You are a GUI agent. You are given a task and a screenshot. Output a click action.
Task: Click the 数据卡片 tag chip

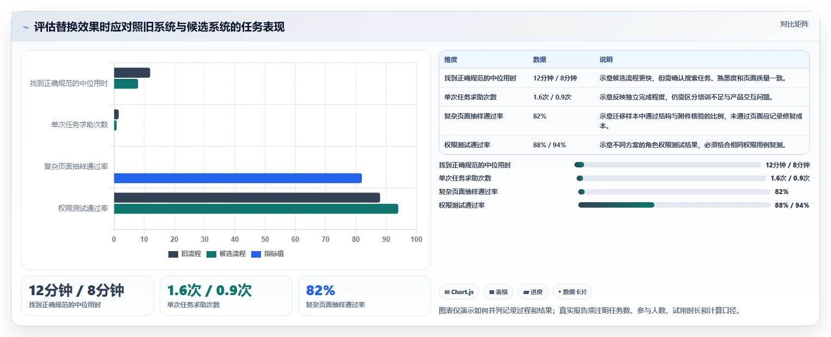[x=572, y=292]
